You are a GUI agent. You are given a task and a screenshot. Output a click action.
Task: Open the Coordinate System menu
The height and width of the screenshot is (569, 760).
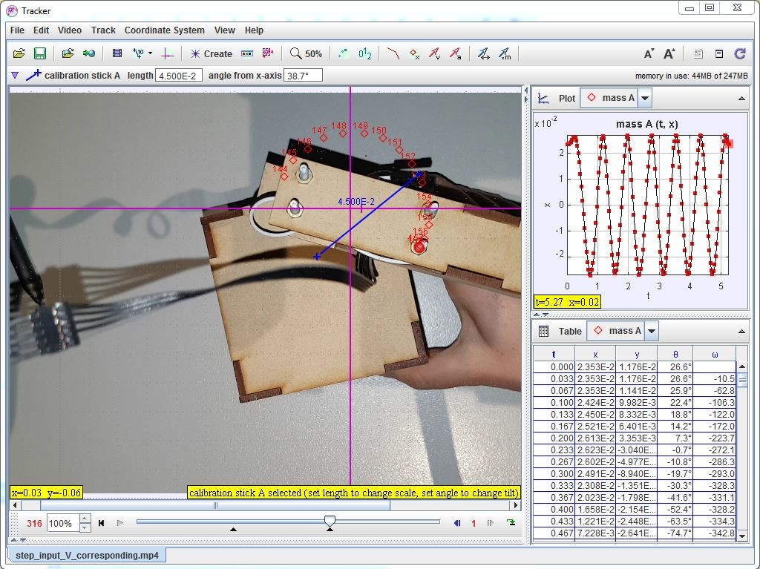tap(164, 30)
